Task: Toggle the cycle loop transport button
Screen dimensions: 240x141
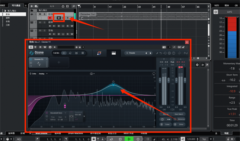Action: coord(111,139)
